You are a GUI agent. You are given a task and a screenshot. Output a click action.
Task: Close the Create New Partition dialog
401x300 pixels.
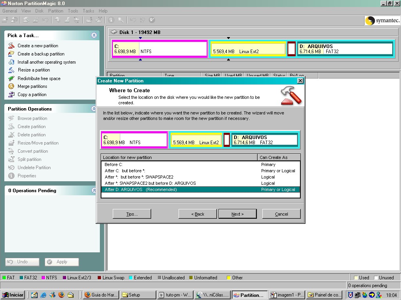pos(300,81)
